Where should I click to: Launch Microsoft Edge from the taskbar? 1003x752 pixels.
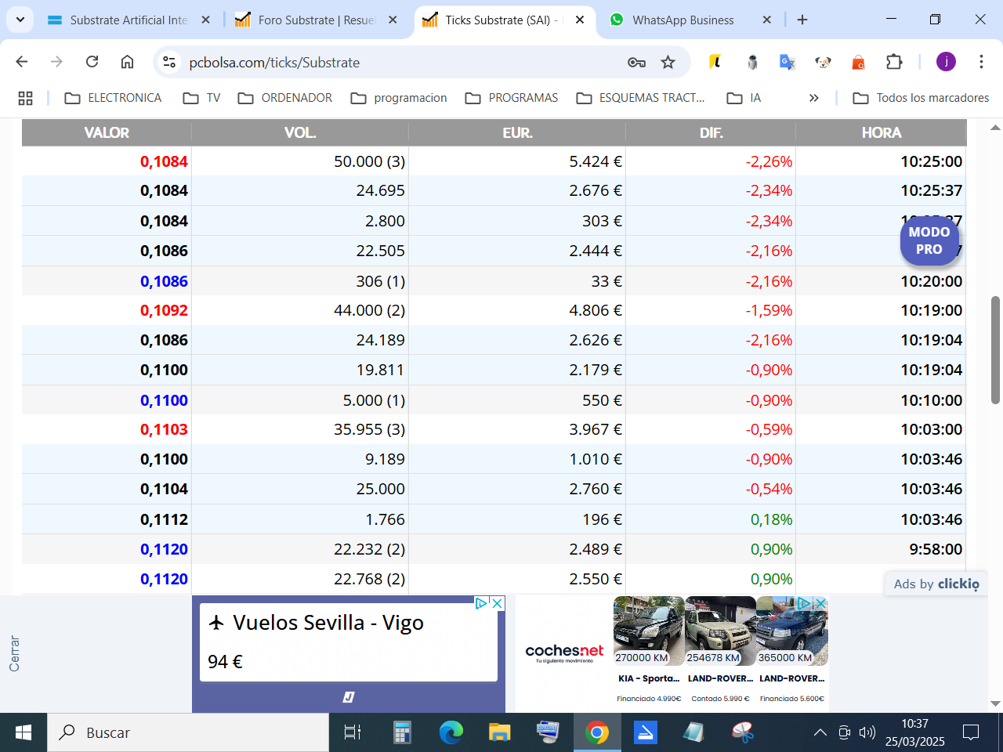pyautogui.click(x=451, y=732)
